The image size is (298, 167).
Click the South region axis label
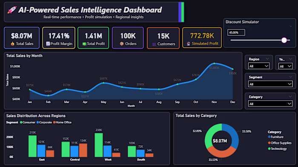click(141, 160)
